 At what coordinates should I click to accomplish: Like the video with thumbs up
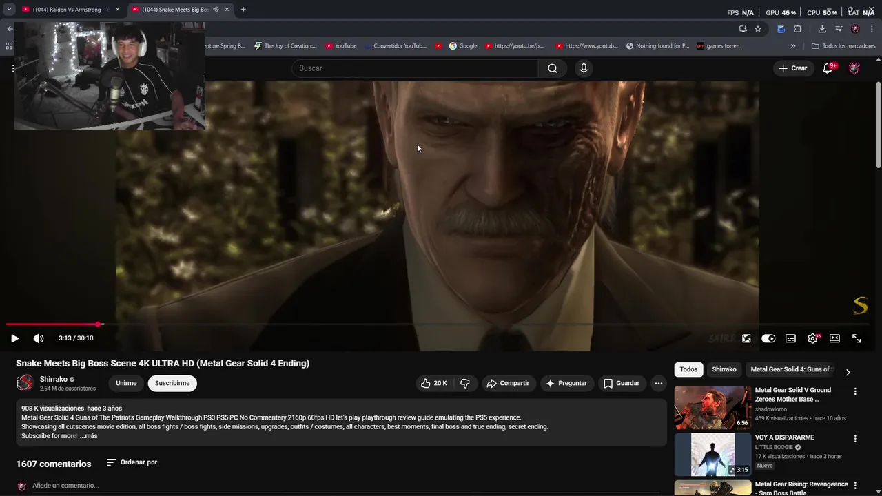pyautogui.click(x=434, y=383)
